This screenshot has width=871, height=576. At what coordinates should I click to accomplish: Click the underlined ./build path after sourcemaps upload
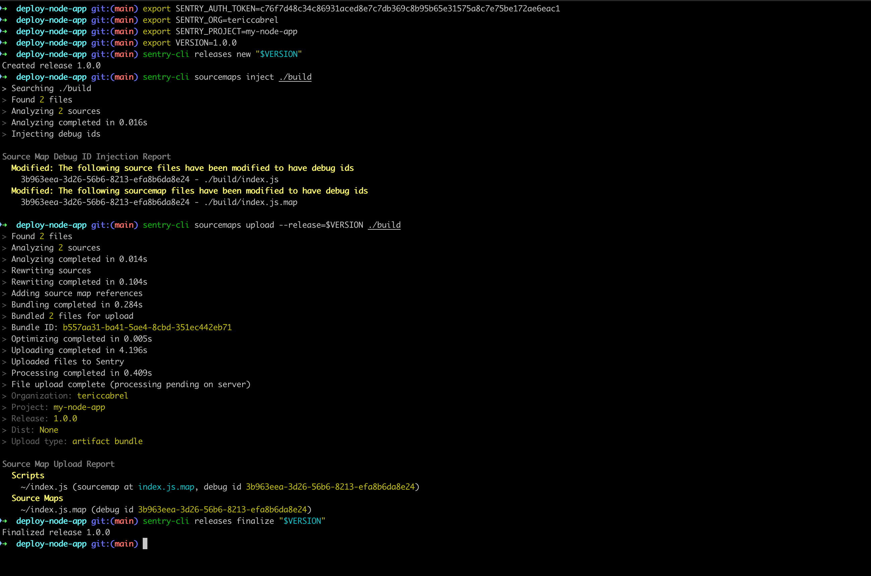pos(384,225)
